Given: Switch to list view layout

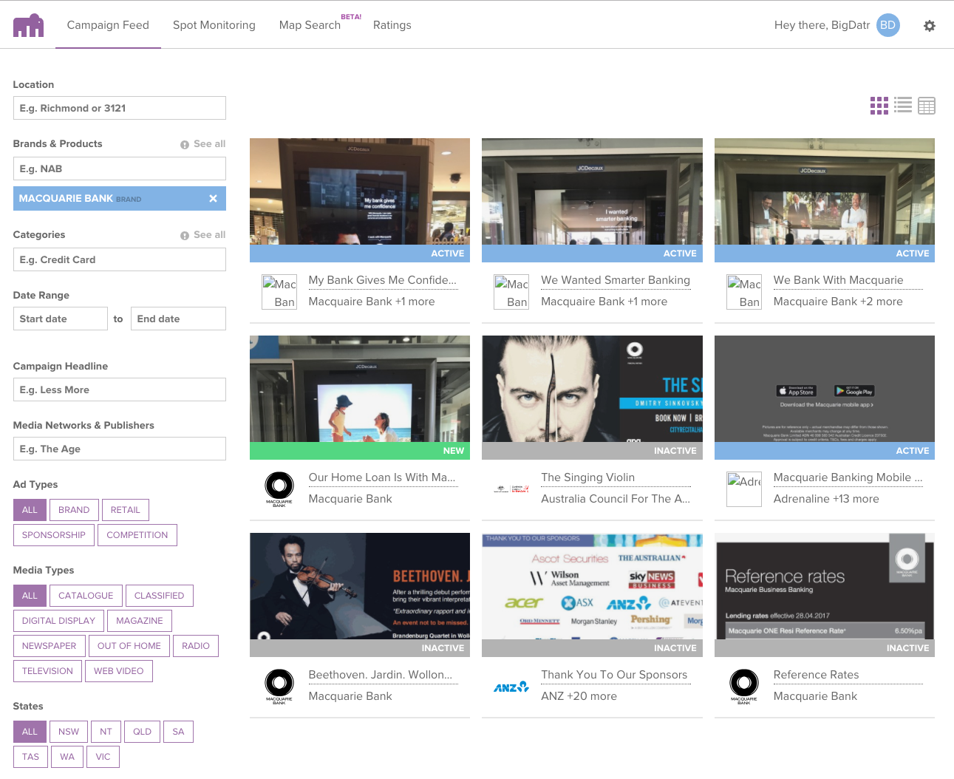Looking at the screenshot, I should (x=903, y=105).
